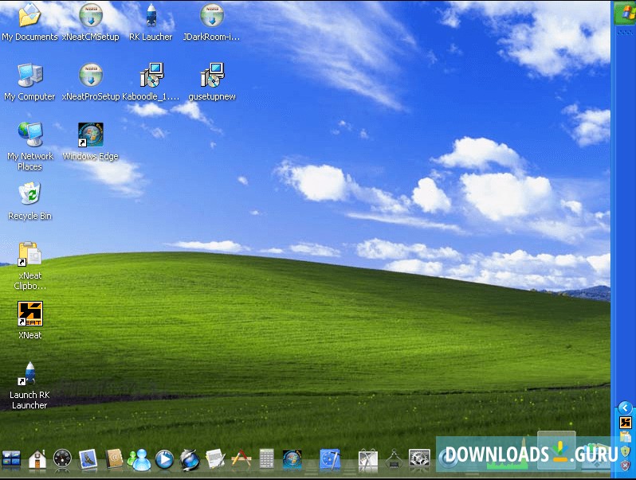
Task: Open the Windows Edge shortcut
Action: (90, 135)
